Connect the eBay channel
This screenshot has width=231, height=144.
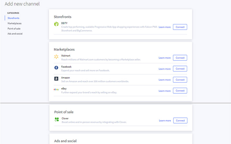[x=180, y=91]
